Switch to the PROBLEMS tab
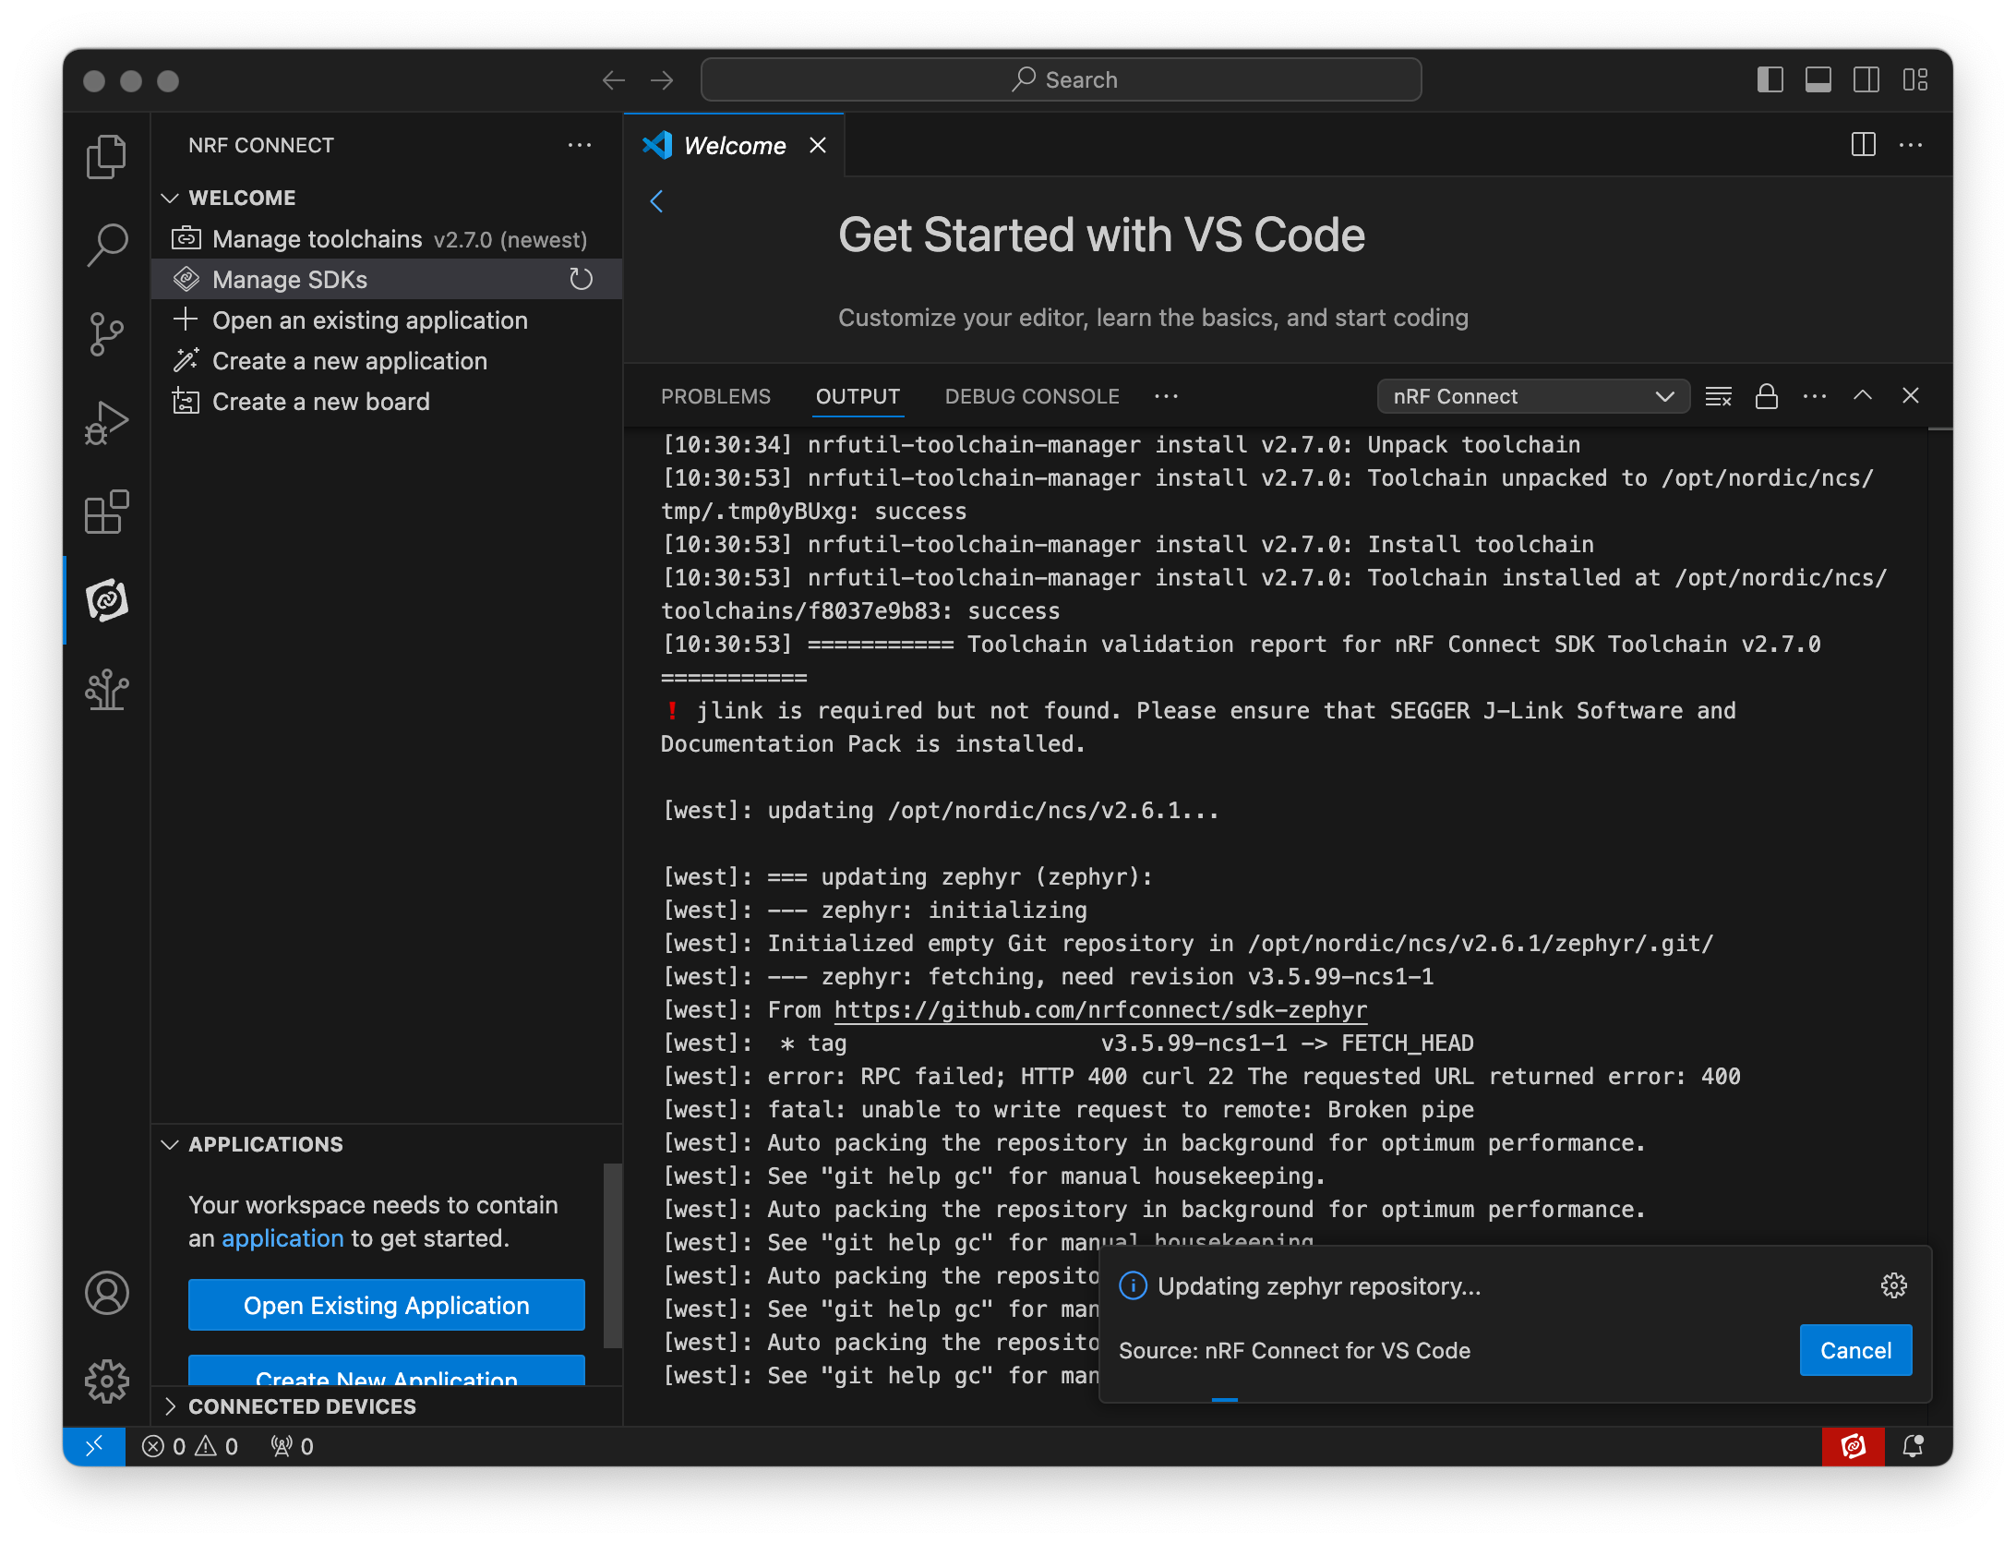The width and height of the screenshot is (2016, 1544). tap(715, 396)
